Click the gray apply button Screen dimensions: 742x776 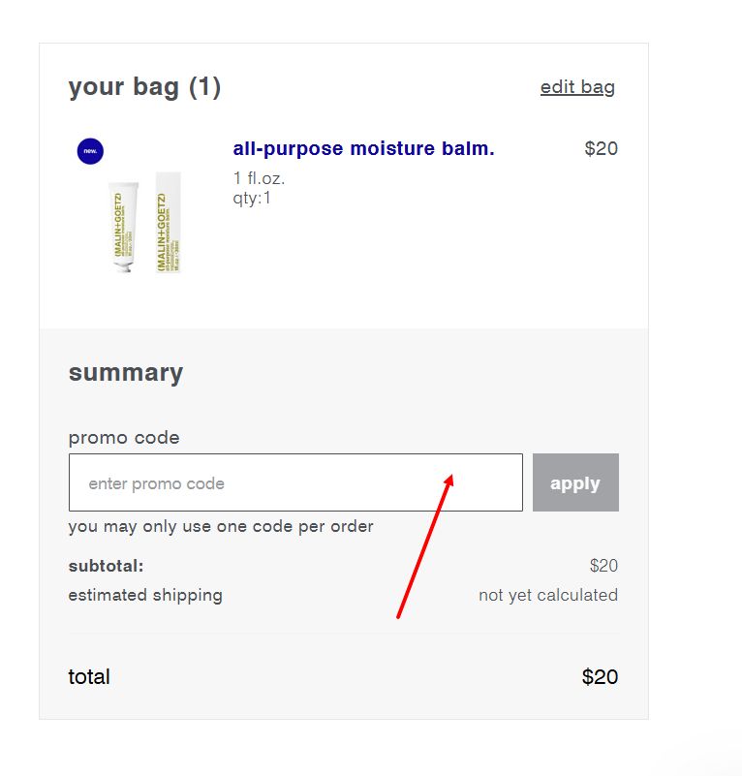pyautogui.click(x=575, y=481)
